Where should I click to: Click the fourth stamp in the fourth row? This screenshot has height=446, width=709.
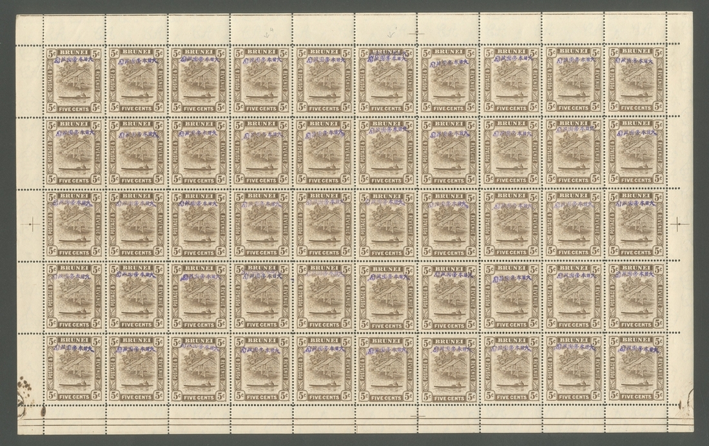point(262,295)
